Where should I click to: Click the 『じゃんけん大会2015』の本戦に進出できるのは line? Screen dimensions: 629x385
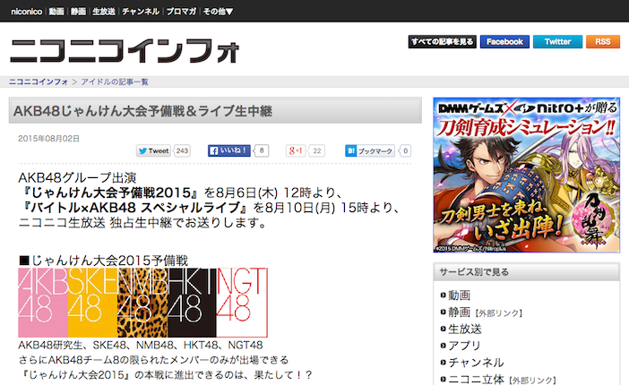click(x=166, y=375)
